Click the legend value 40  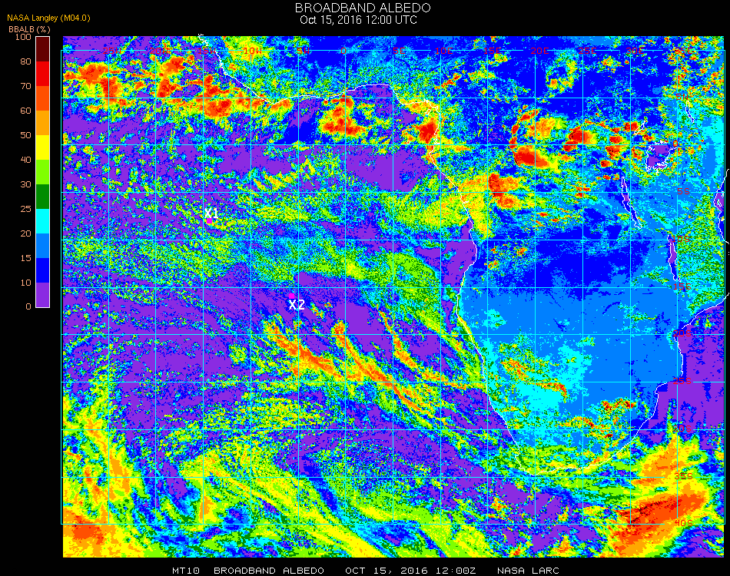[25, 160]
